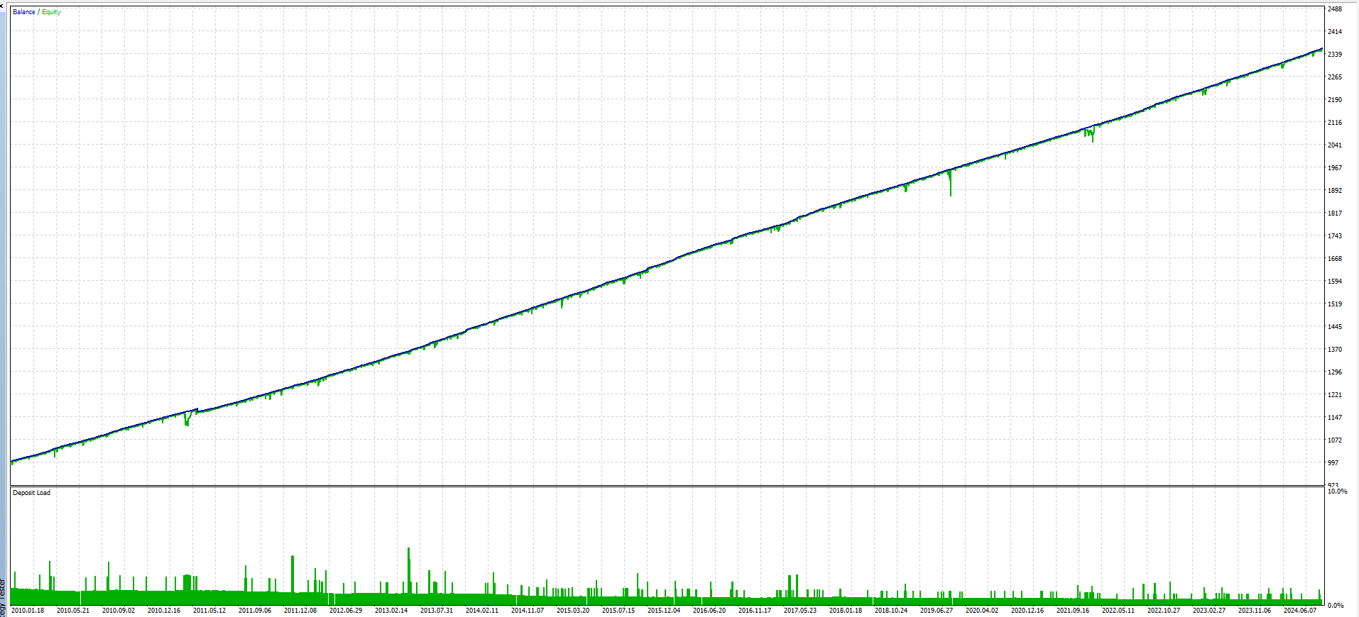Click the 2011.12.08 date label

click(x=300, y=611)
